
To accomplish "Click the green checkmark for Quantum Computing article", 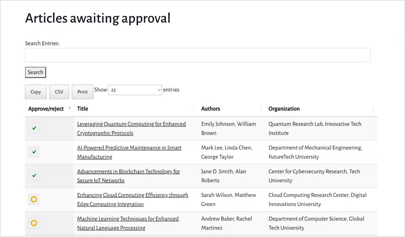I will tap(34, 128).
